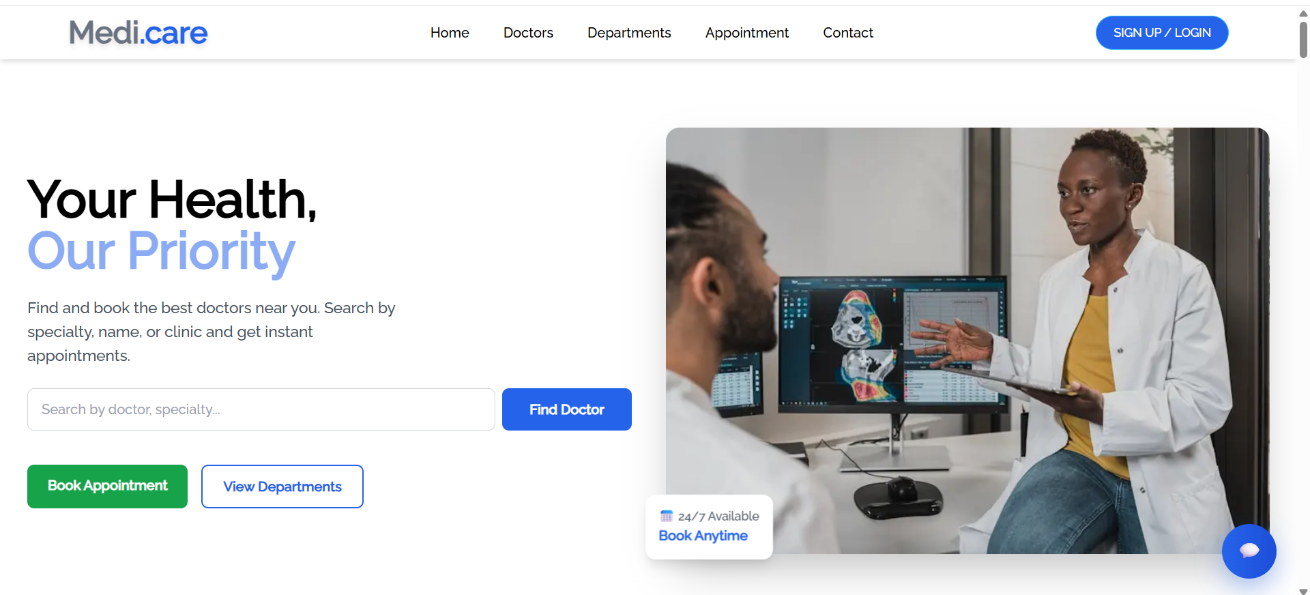
Task: Select Appointment from the navigation bar
Action: pyautogui.click(x=747, y=33)
